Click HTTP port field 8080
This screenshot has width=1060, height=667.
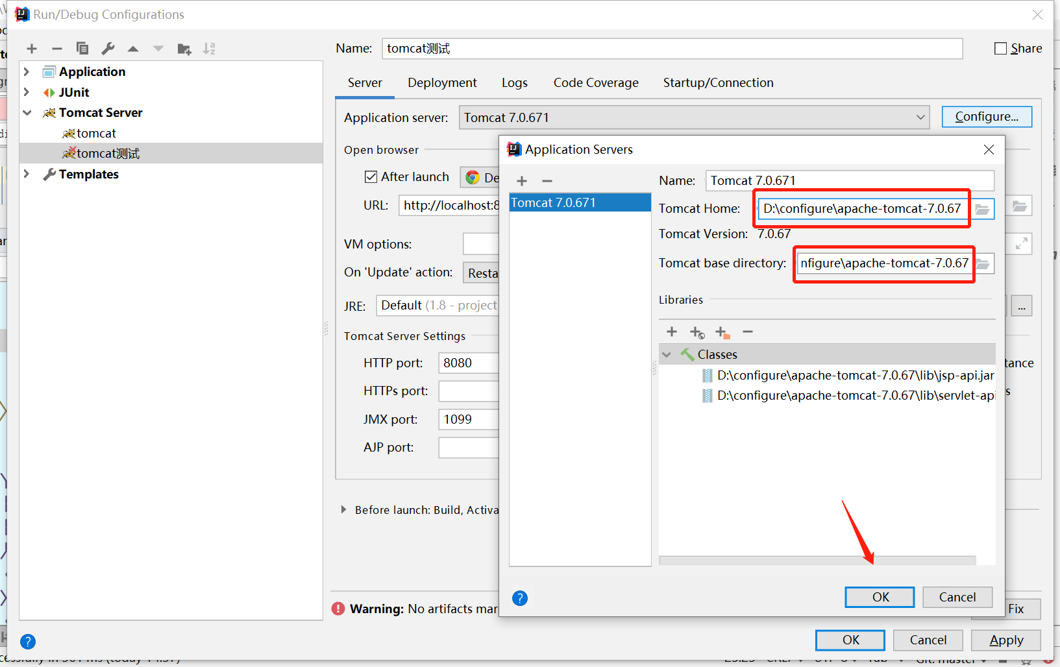pyautogui.click(x=469, y=363)
